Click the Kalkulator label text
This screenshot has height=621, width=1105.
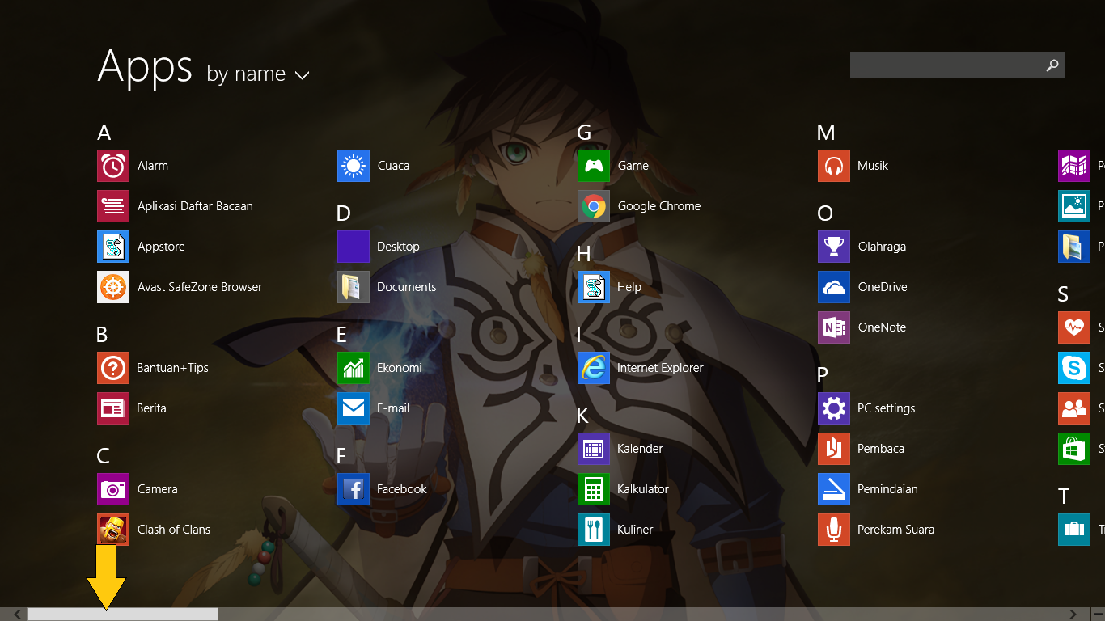click(x=643, y=489)
